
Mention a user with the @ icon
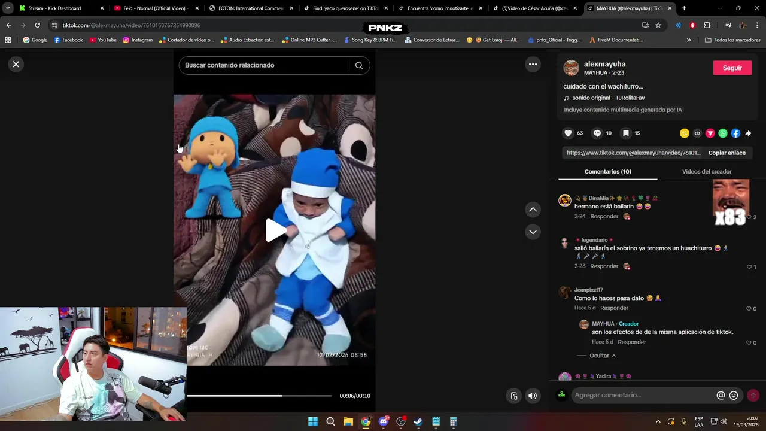[x=721, y=395]
